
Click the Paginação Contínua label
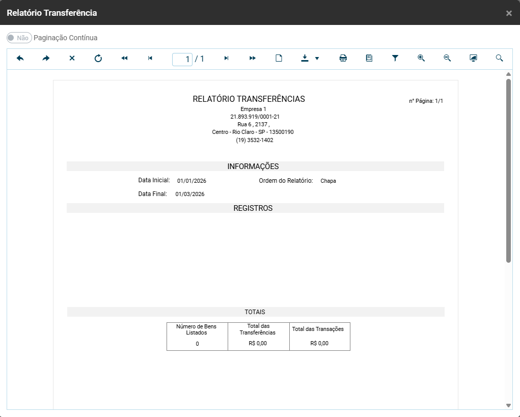click(x=65, y=38)
